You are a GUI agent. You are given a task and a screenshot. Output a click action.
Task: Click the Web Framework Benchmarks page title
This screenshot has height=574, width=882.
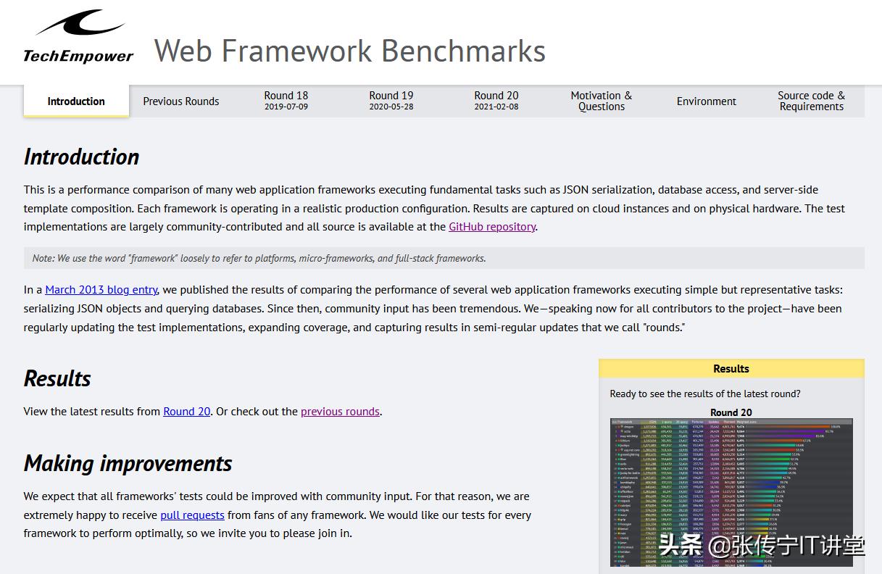(349, 51)
